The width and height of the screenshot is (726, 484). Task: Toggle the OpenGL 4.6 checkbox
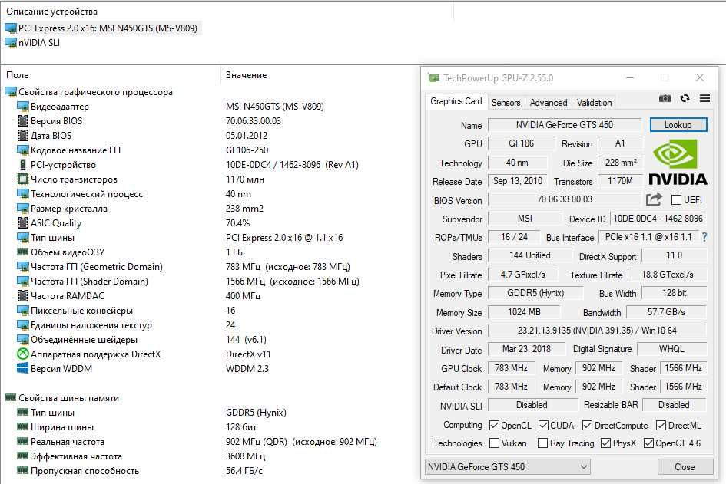tap(648, 443)
